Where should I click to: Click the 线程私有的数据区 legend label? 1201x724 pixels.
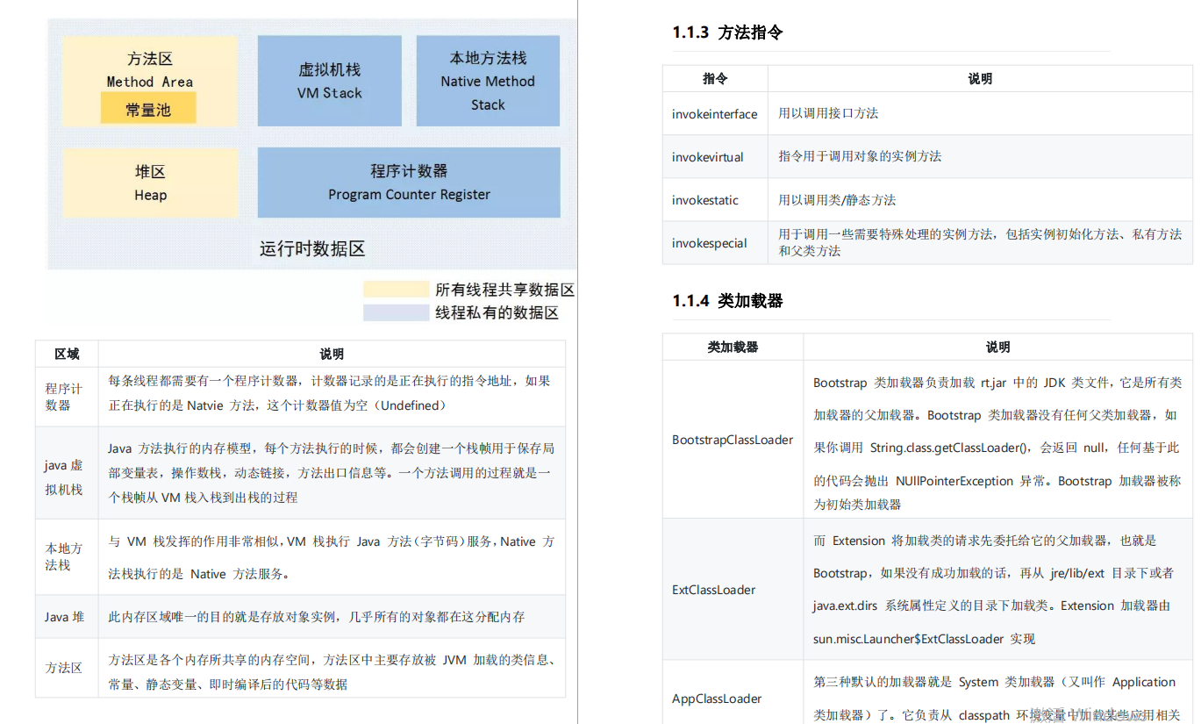[497, 312]
